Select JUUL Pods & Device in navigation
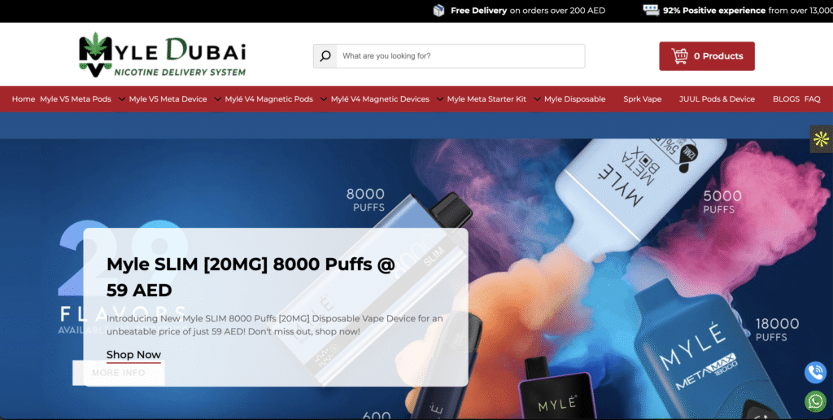This screenshot has height=420, width=833. click(717, 99)
